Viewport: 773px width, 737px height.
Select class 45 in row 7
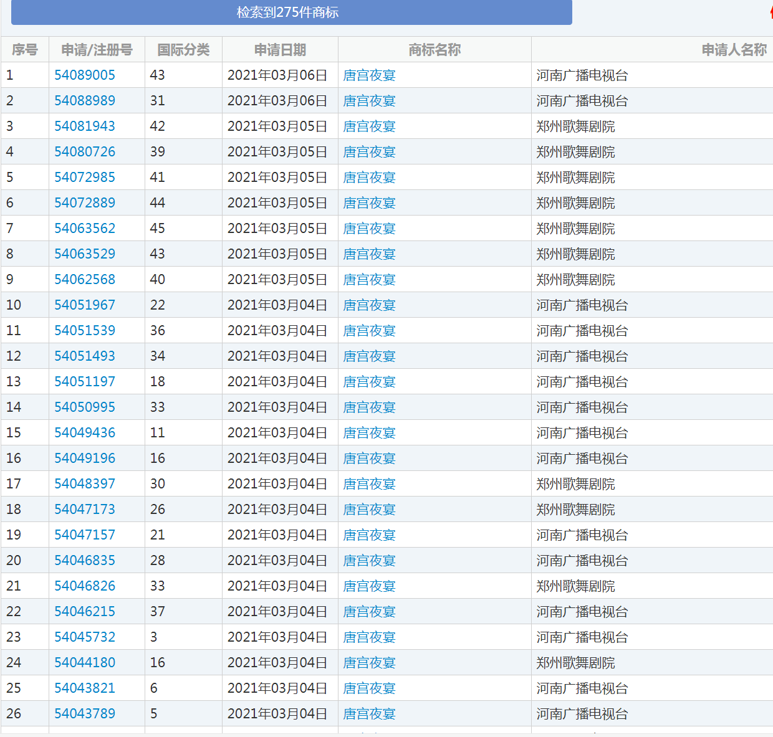158,229
